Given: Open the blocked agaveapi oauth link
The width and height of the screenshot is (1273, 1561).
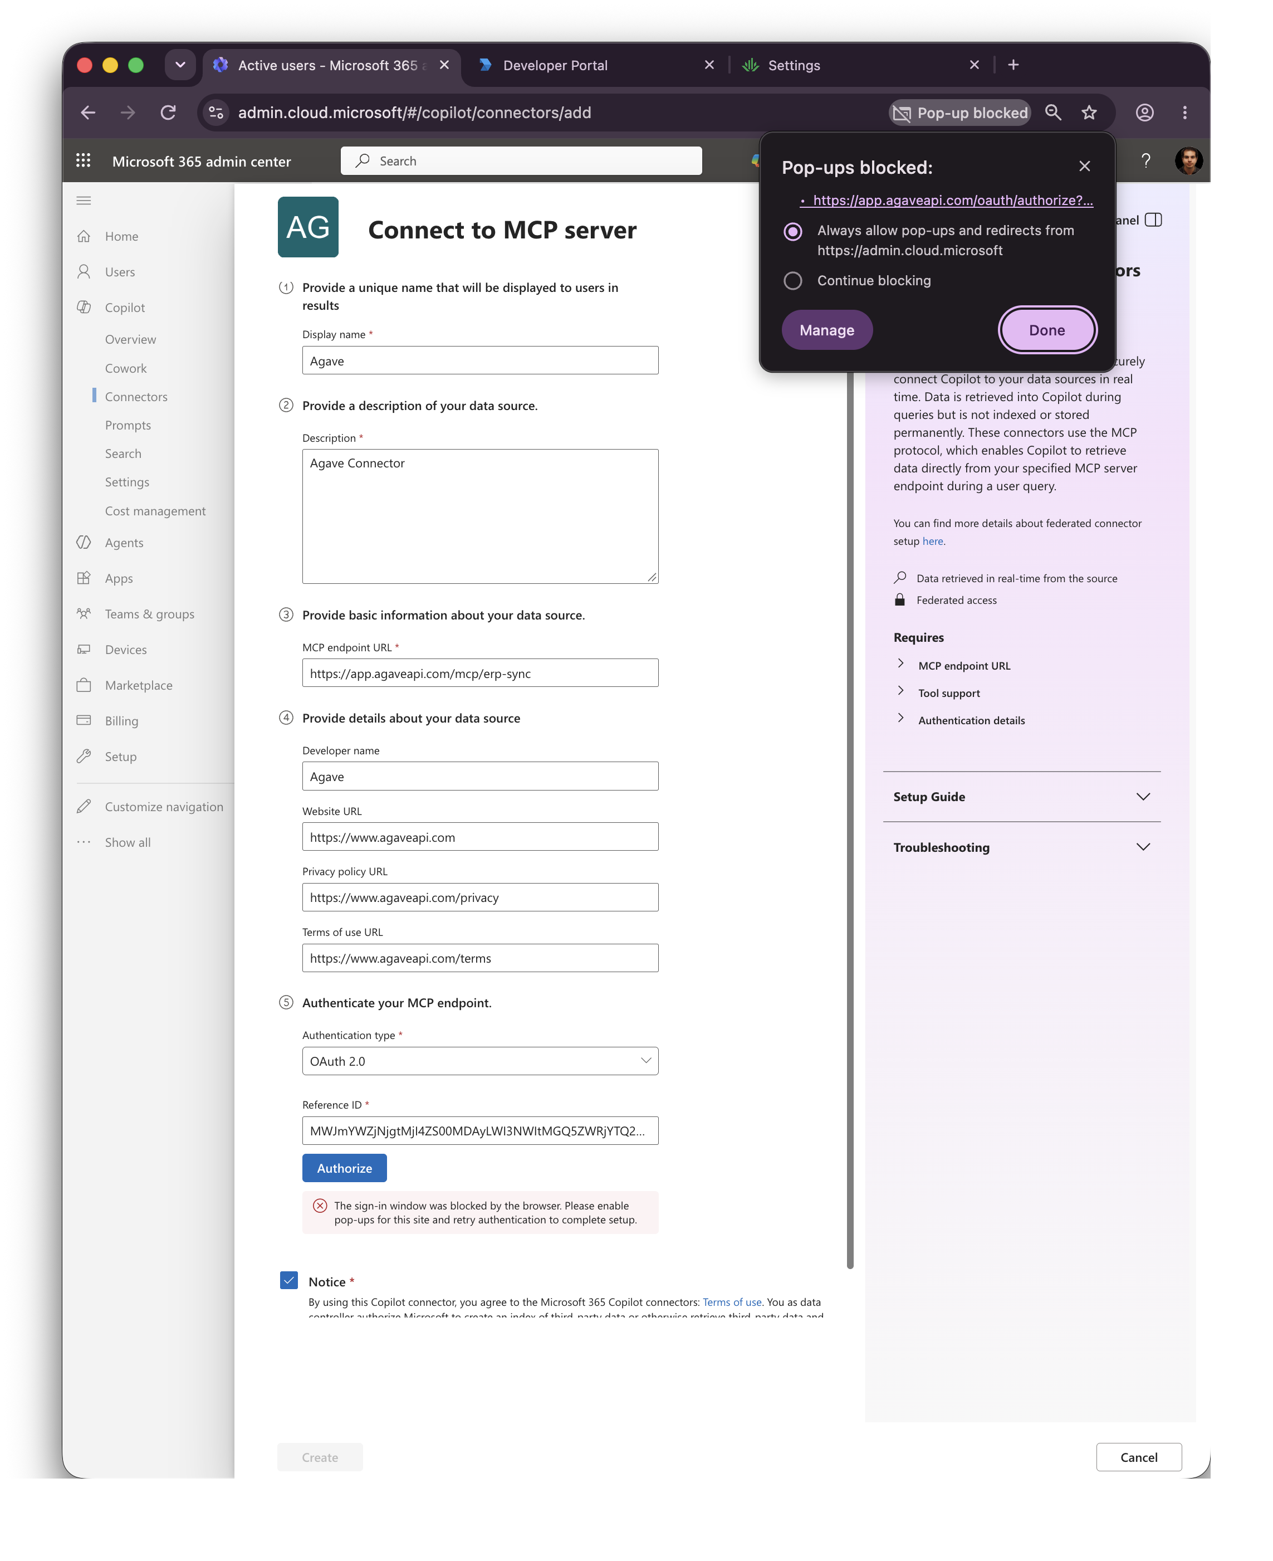Looking at the screenshot, I should [953, 200].
